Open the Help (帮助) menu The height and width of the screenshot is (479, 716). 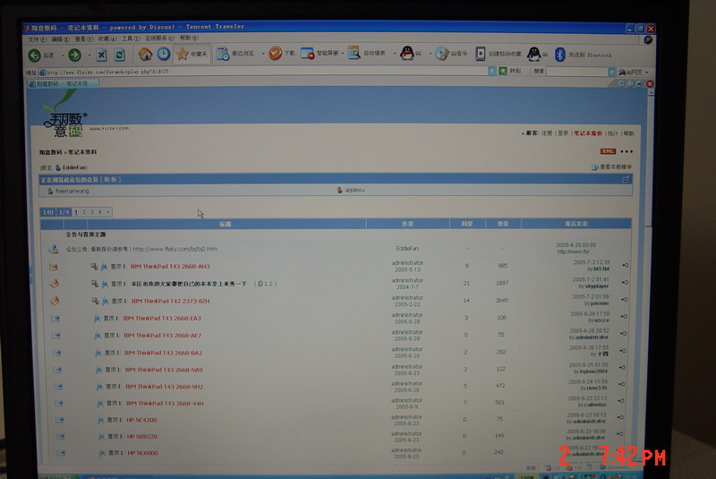tap(189, 38)
